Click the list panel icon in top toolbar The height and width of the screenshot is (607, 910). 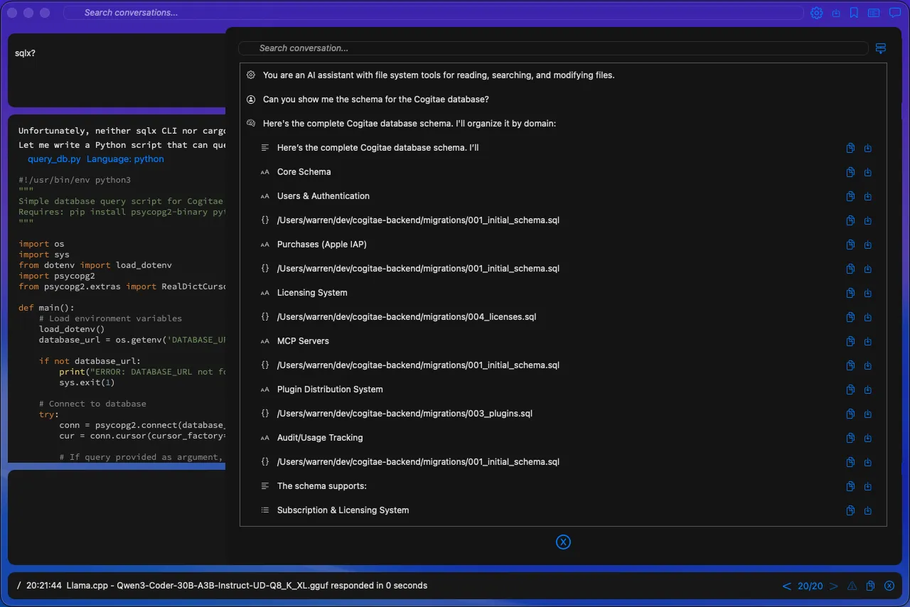click(x=874, y=13)
